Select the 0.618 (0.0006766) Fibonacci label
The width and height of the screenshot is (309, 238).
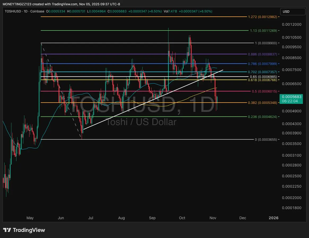(x=263, y=80)
